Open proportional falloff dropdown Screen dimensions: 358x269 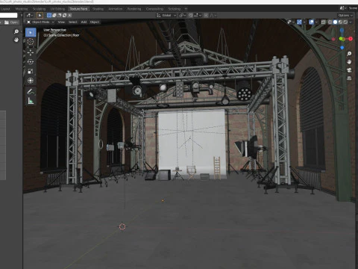(213, 16)
